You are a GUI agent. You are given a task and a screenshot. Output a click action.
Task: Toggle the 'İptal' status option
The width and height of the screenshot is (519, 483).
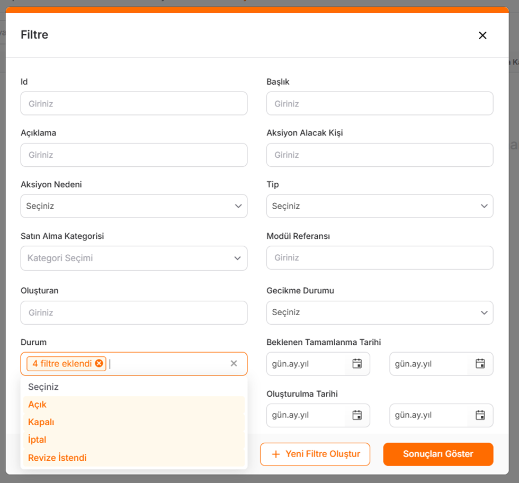[133, 440]
